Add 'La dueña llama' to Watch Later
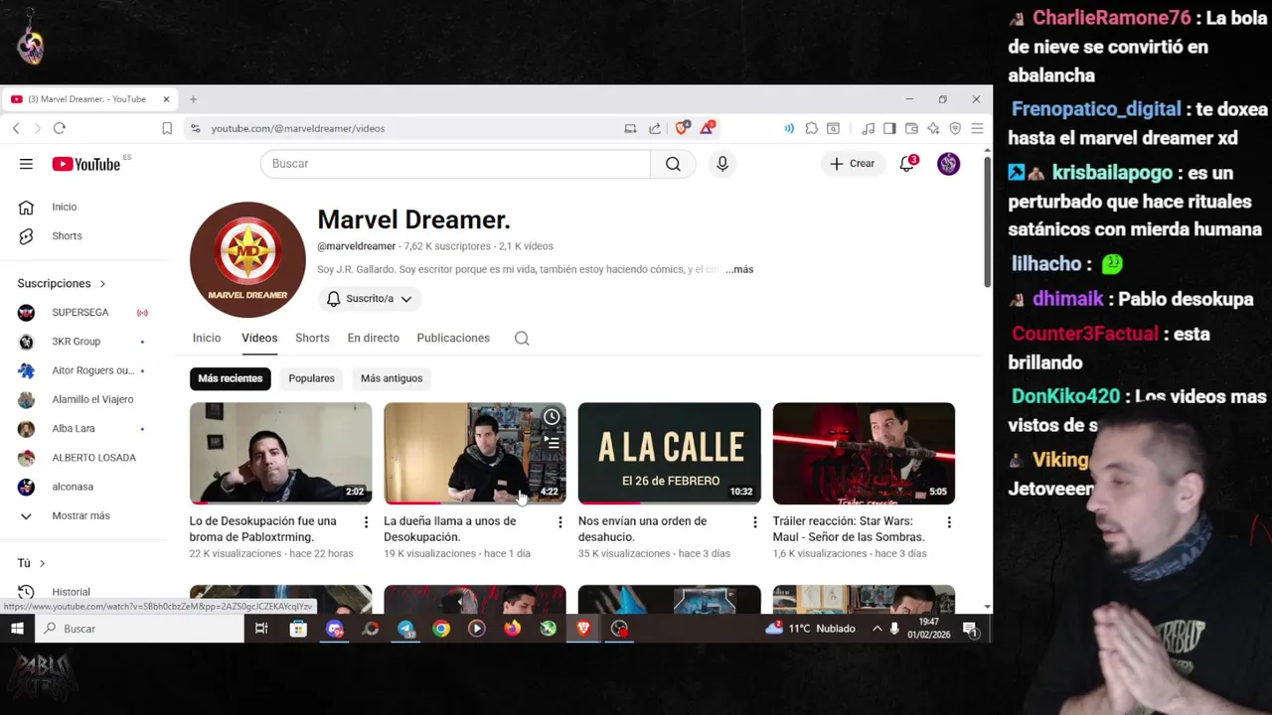The width and height of the screenshot is (1272, 715). (552, 417)
